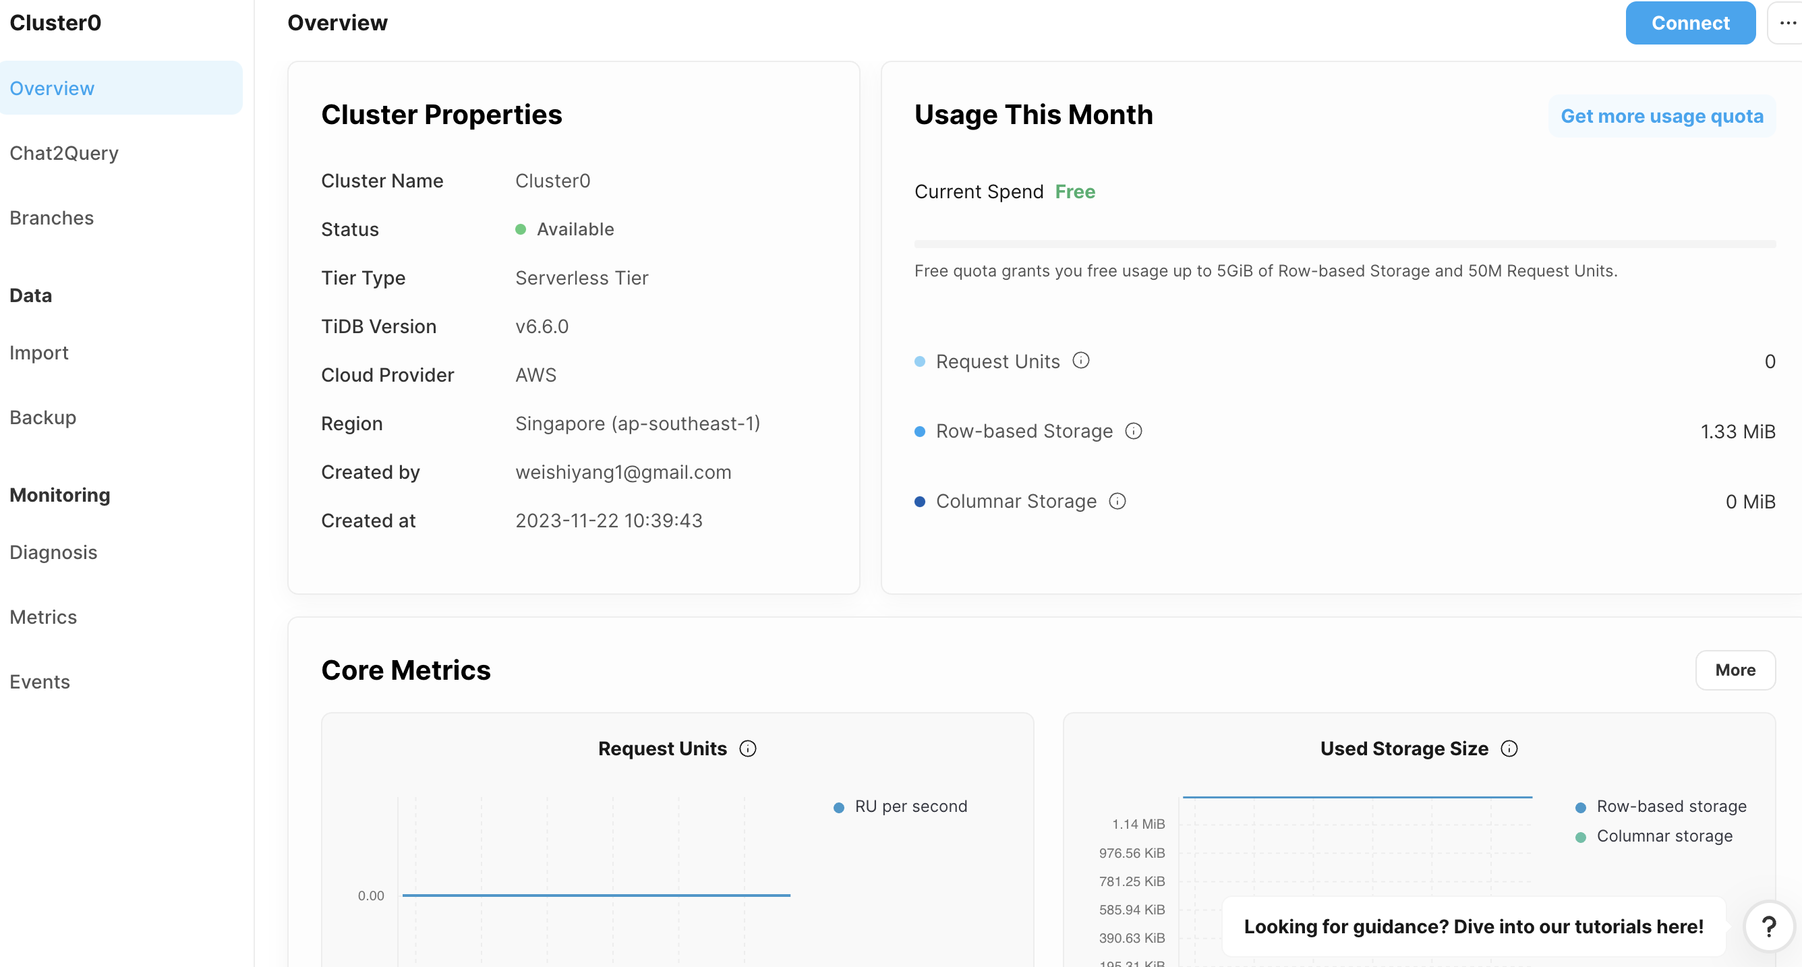Click info icon on Used Storage Size chart
This screenshot has height=967, width=1802.
pos(1509,749)
